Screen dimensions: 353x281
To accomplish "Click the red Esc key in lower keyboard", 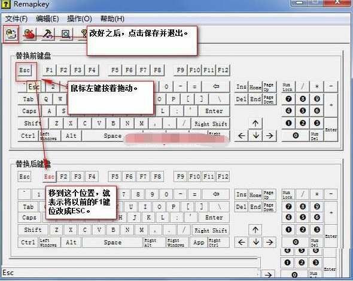I will point(49,177).
